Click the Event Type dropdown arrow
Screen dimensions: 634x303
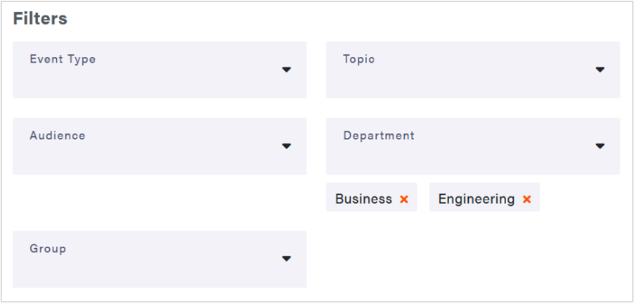(286, 70)
